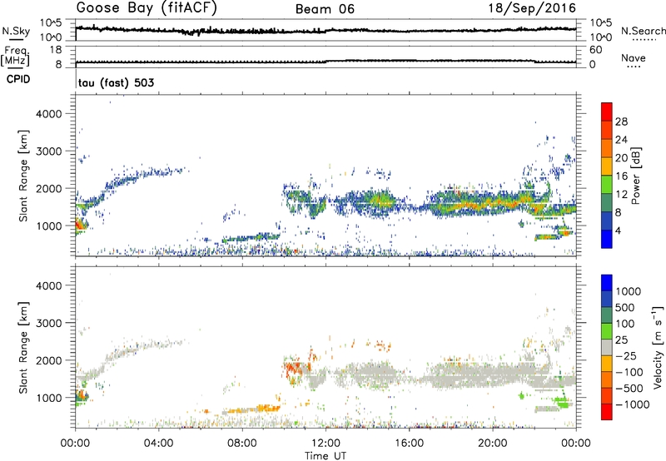Screen dimensions: 666x461
Task: Click the noise trace in the N.Sky panel
Action: click(326, 30)
